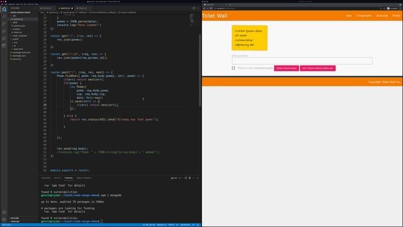Click the yellow Lorem ipsum sticky note
The height and width of the screenshot is (227, 403).
pos(249,38)
